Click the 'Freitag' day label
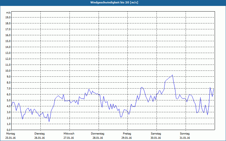 127,134
